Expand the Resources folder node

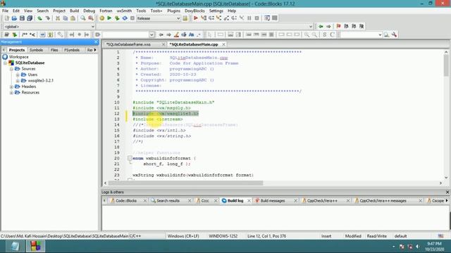point(11,93)
